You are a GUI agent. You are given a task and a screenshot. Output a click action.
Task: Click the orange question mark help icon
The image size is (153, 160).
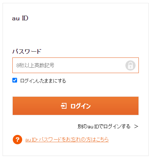click(x=17, y=140)
